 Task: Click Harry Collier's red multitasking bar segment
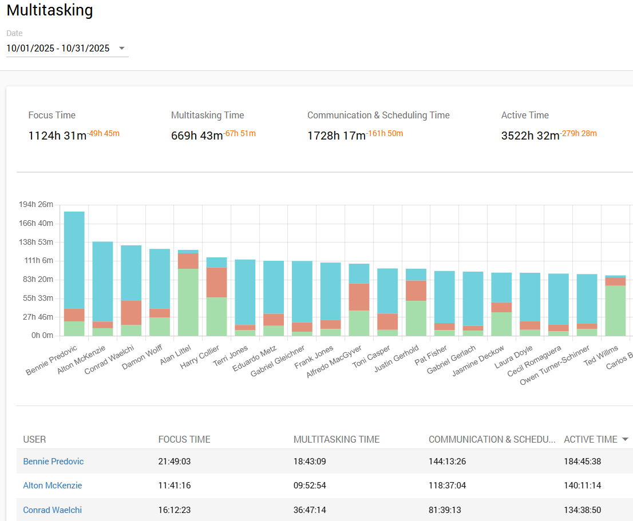coord(217,282)
